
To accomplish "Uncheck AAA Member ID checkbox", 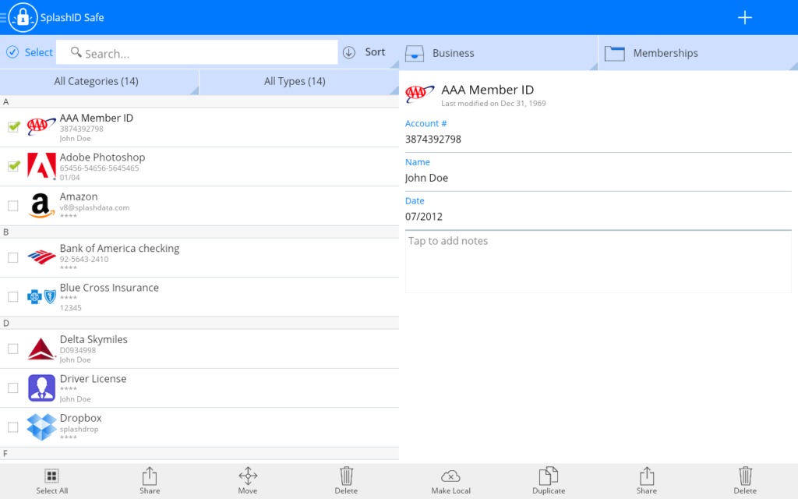I will 14,126.
